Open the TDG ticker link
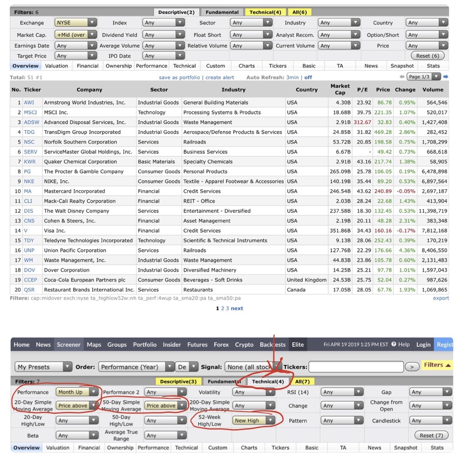This screenshot has height=464, width=457. [29, 132]
